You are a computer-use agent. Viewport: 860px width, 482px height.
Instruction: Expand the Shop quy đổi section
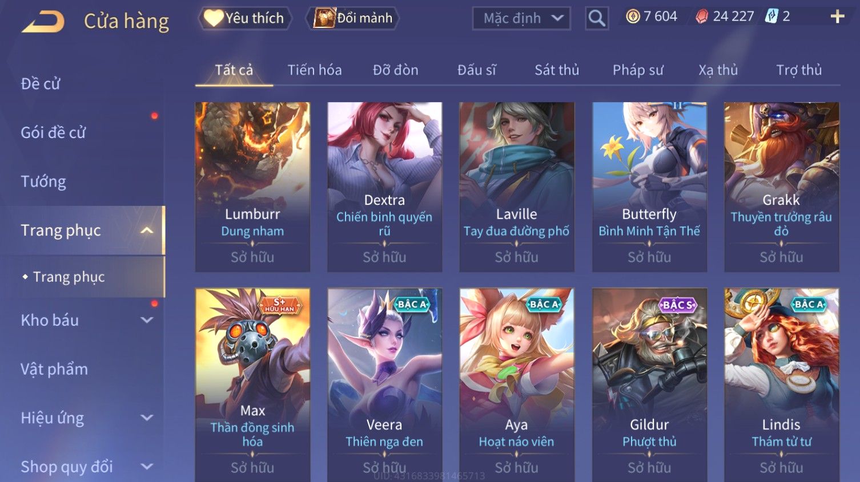[147, 467]
